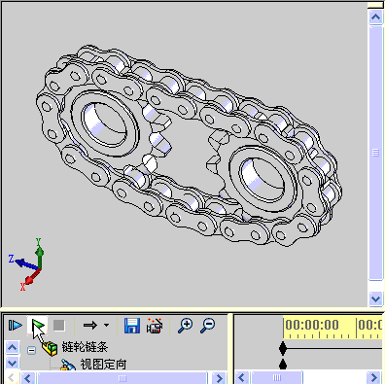The height and width of the screenshot is (384, 385).
Task: Click tree panel down arrow button
Action: click(x=13, y=363)
